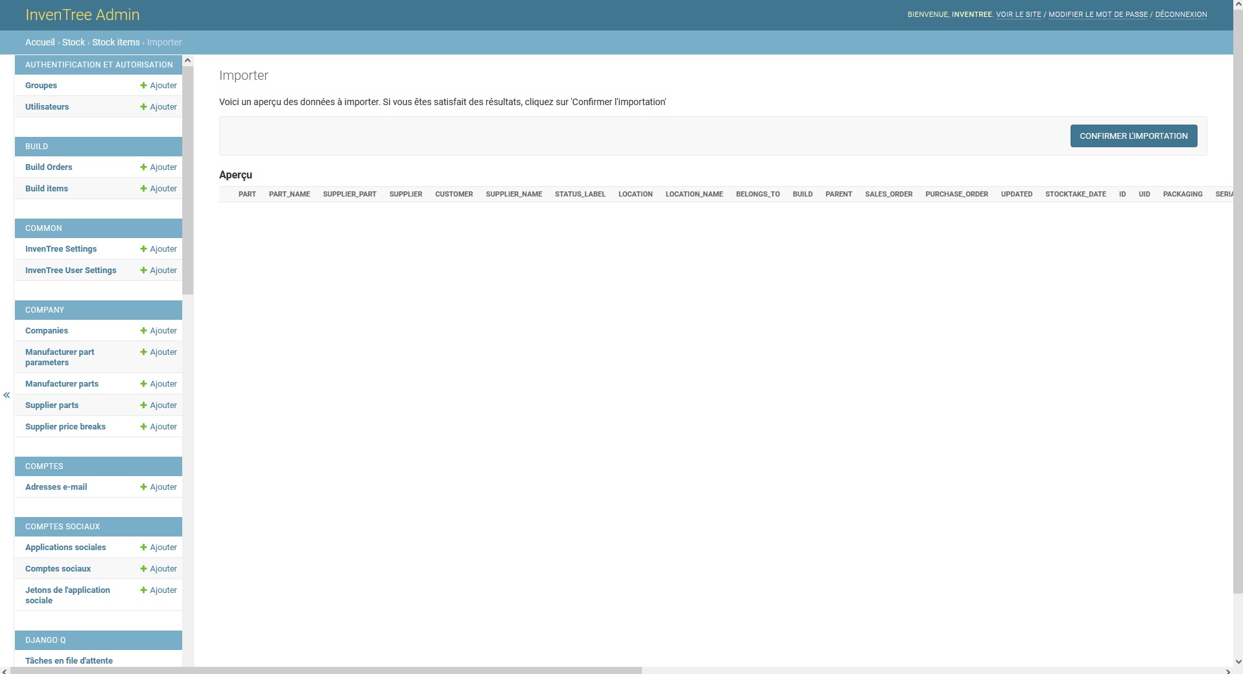Image resolution: width=1243 pixels, height=674 pixels.
Task: Open MODIFIER LE MOT DE PASSE
Action: pos(1099,14)
